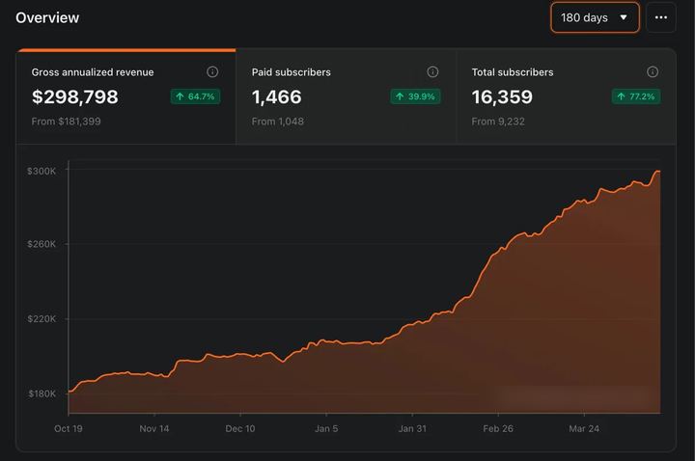The width and height of the screenshot is (695, 461).
Task: Open the 180 days range dropdown
Action: pyautogui.click(x=595, y=17)
